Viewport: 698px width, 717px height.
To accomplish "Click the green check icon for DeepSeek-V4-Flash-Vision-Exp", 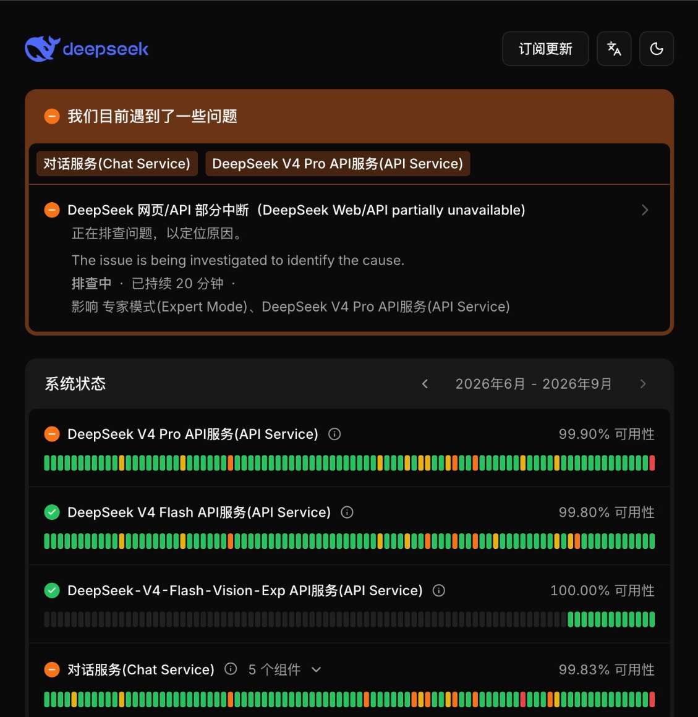I will pos(52,590).
